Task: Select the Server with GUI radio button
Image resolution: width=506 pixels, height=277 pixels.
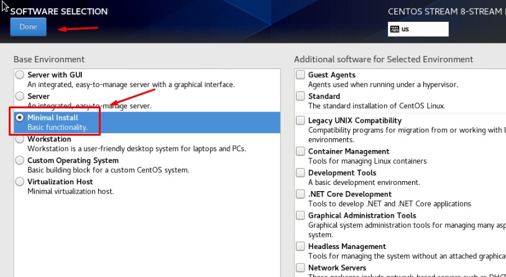Action: pyautogui.click(x=20, y=75)
